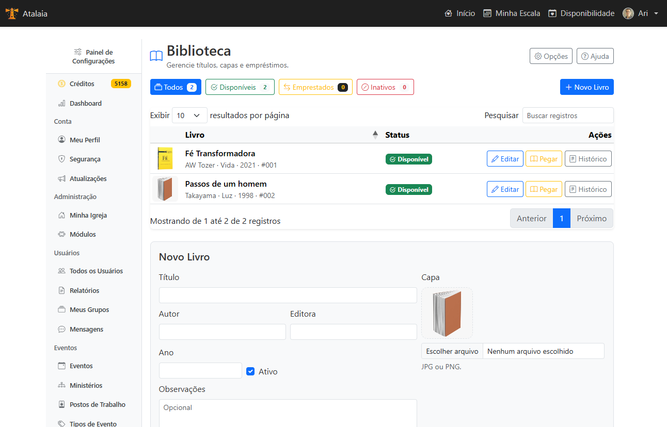Open Disponibilidade from the navigation bar

coord(581,13)
